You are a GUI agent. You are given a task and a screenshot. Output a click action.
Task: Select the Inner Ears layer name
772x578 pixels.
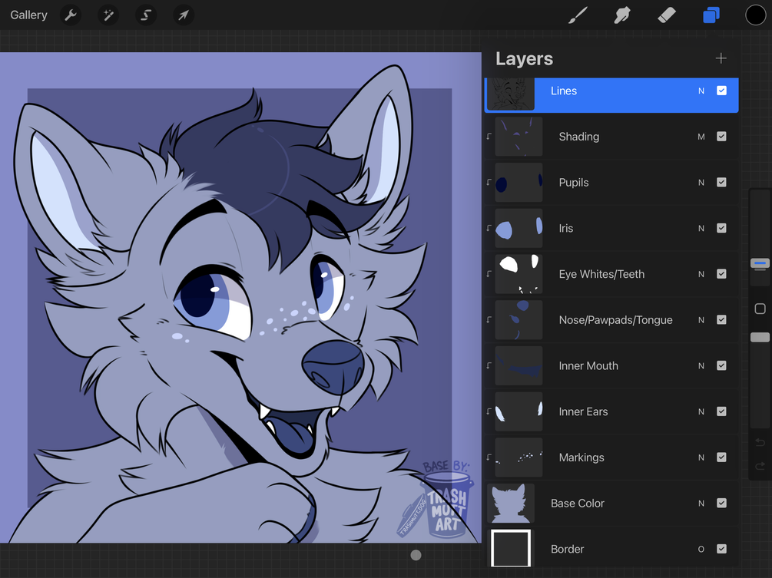click(583, 411)
